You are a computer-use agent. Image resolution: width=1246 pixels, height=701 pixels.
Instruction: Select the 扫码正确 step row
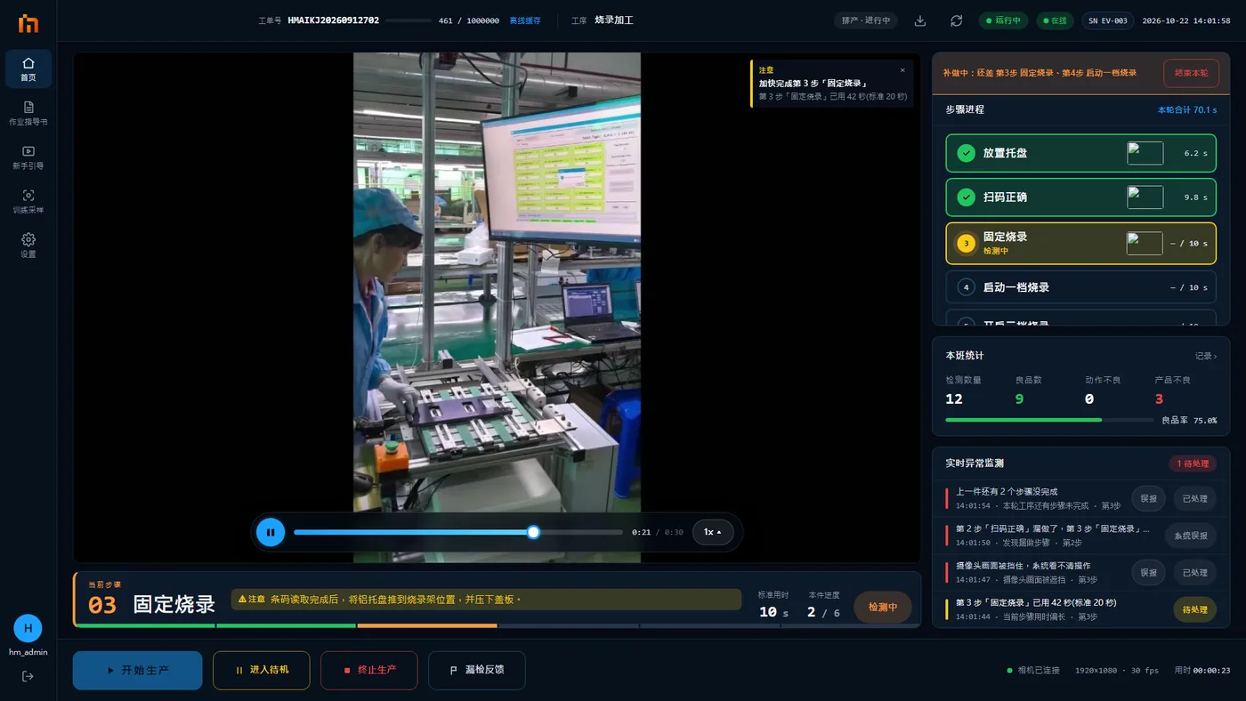coord(1080,197)
